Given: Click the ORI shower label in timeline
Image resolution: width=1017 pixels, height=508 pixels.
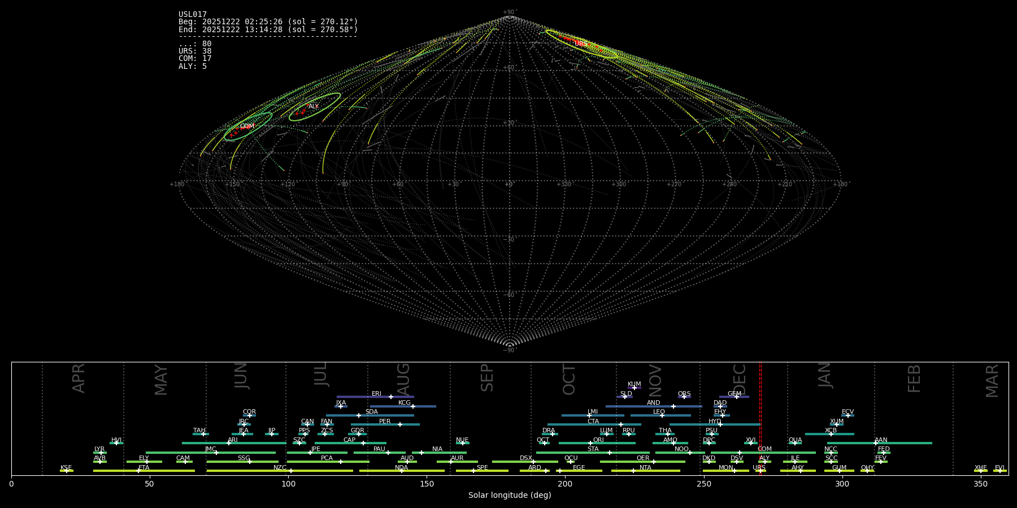Looking at the screenshot, I should tap(598, 440).
